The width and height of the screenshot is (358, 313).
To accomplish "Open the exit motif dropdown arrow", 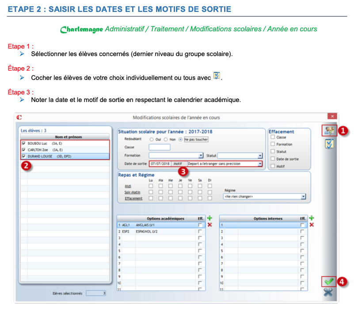I will [x=260, y=164].
